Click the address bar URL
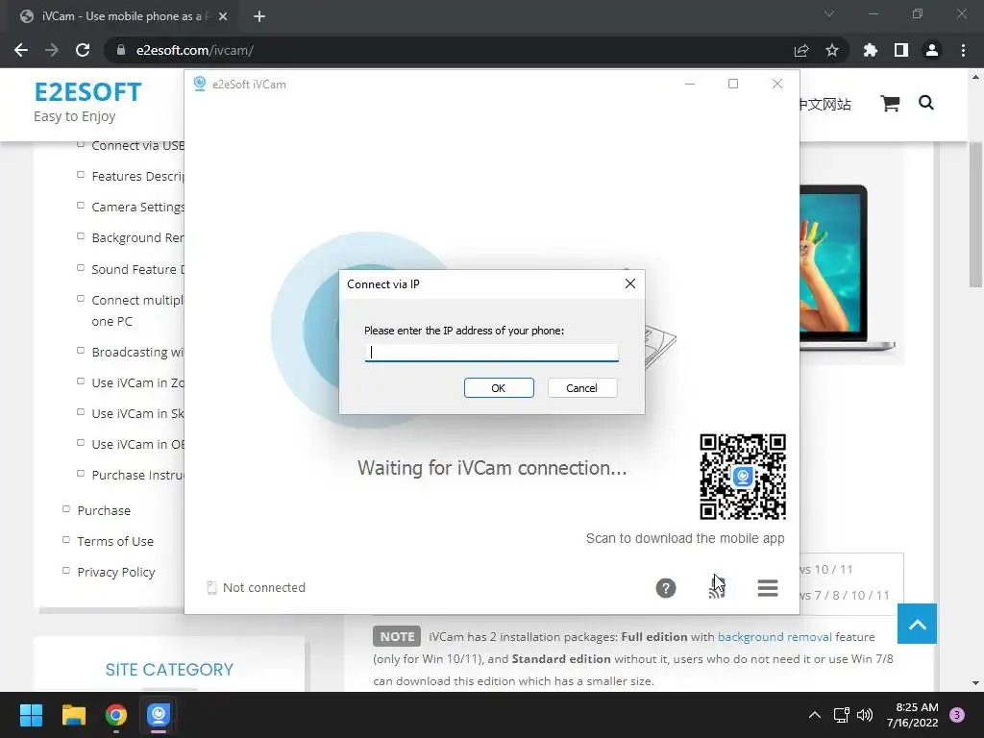 point(194,50)
